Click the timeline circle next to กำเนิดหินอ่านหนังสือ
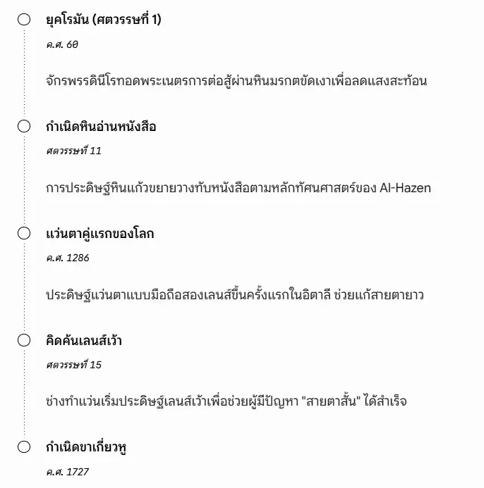The width and height of the screenshot is (484, 488). pyautogui.click(x=24, y=126)
